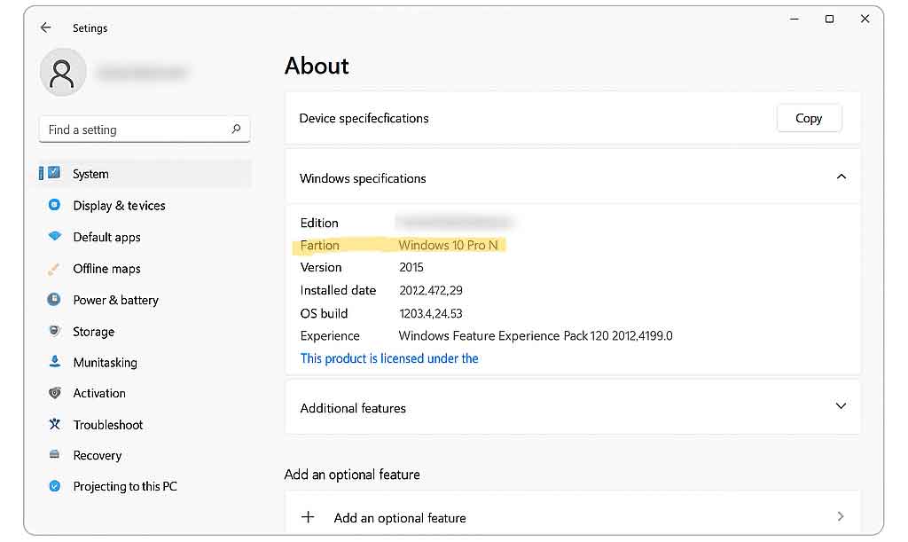
Task: Click the Munitasking icon
Action: click(x=54, y=361)
